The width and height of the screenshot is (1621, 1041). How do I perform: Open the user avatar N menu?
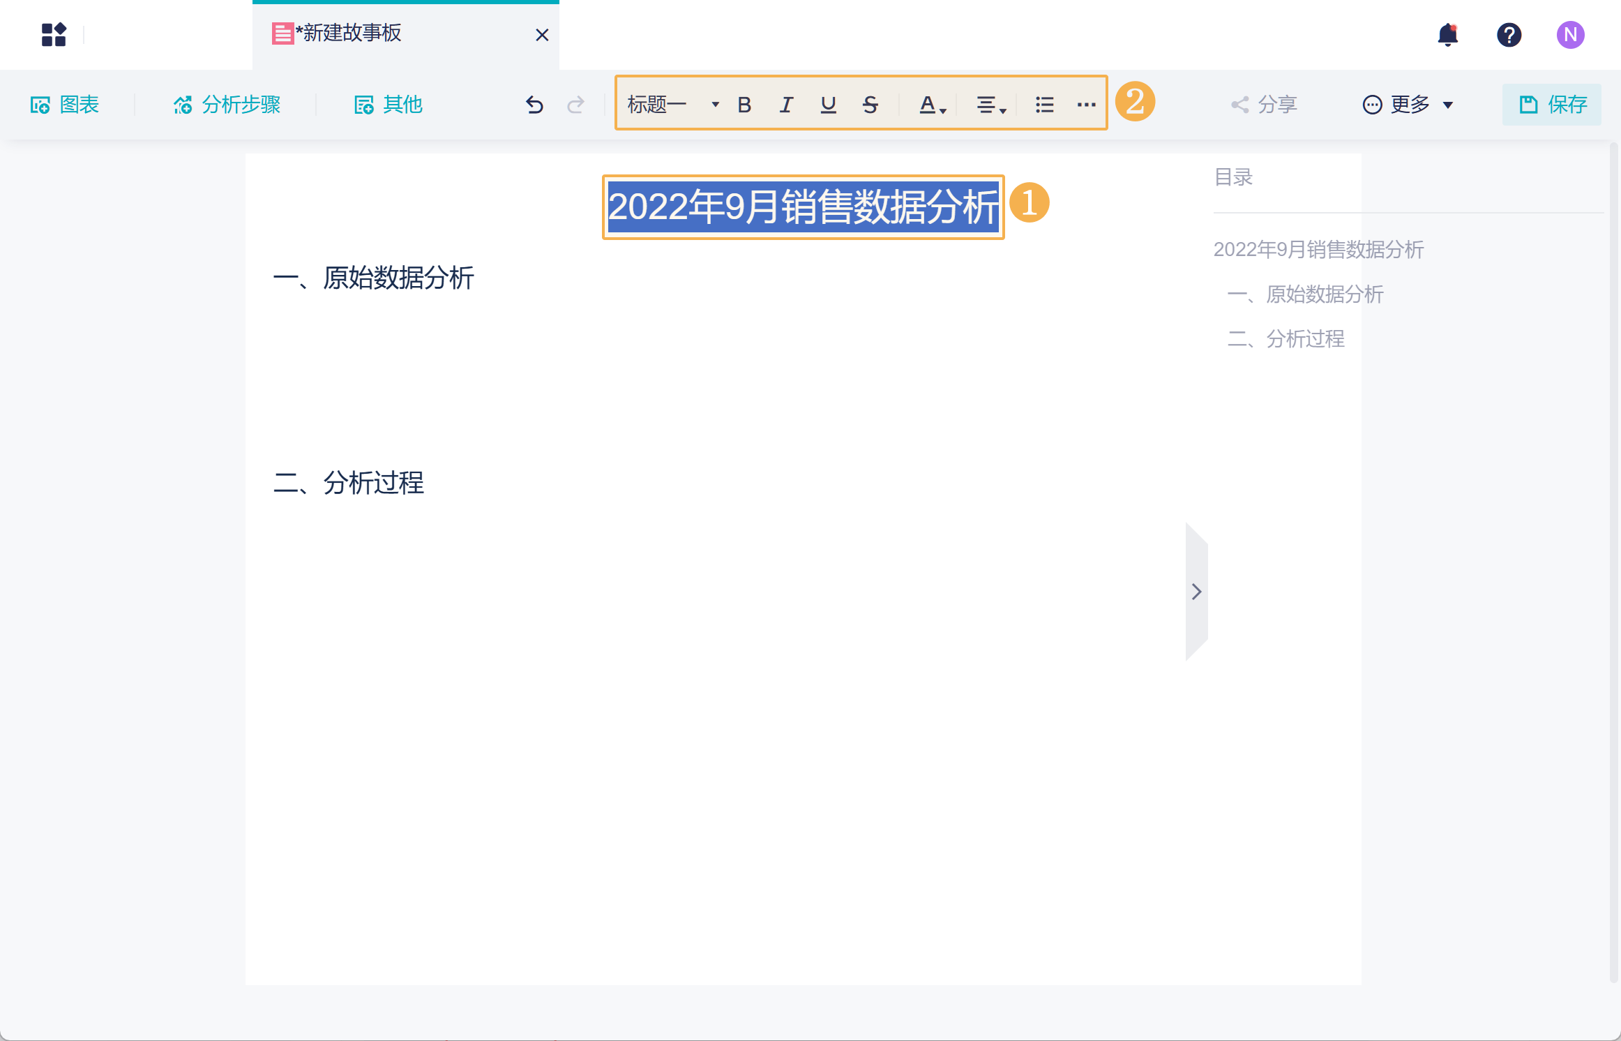(1571, 34)
